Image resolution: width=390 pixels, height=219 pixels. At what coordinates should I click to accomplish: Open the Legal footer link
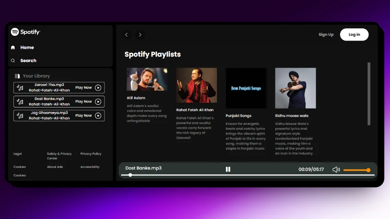pos(17,154)
